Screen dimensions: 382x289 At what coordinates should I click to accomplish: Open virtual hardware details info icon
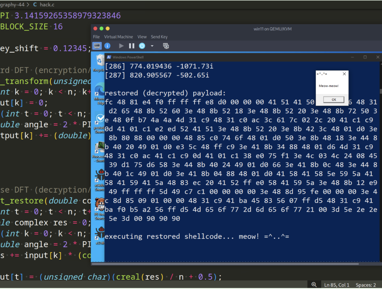[x=107, y=46]
